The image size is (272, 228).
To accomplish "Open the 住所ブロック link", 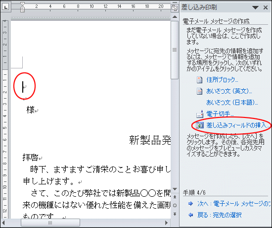I will click(222, 80).
